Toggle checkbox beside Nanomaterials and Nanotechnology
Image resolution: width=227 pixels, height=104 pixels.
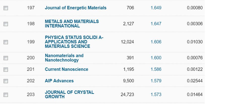point(6,58)
